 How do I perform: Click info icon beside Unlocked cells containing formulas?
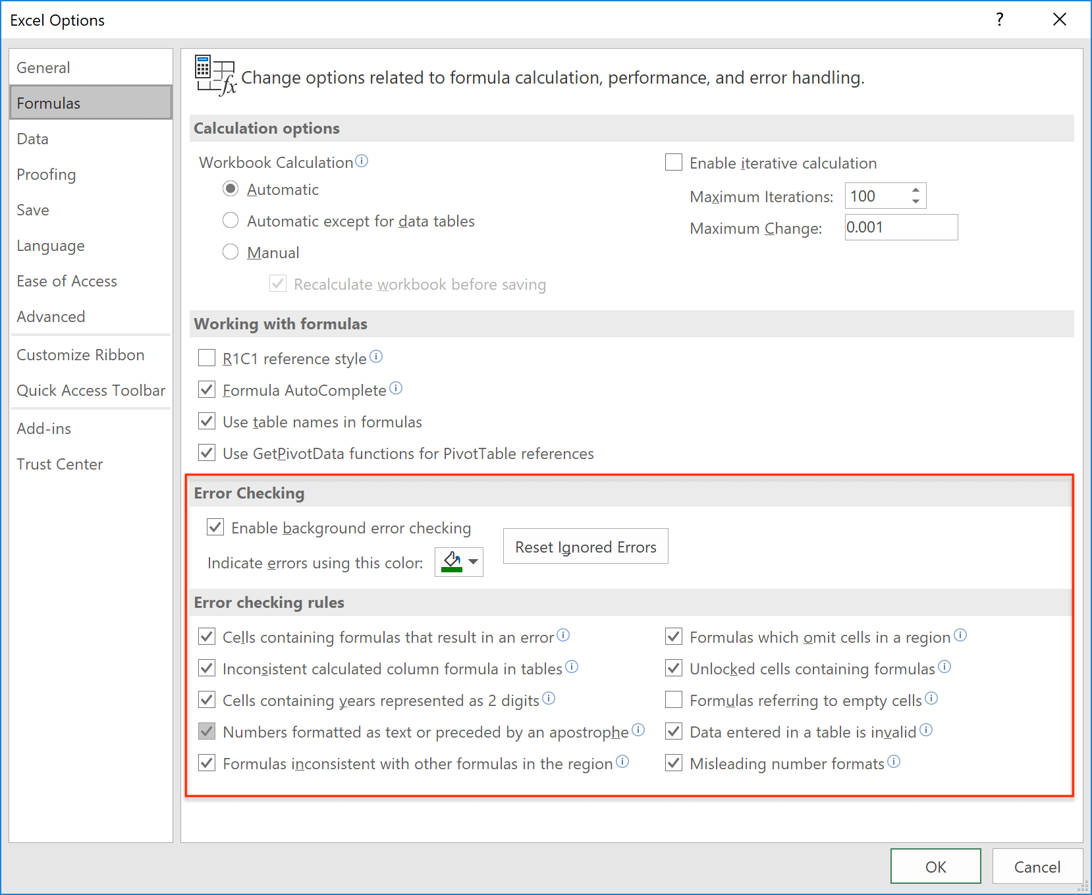tap(944, 666)
